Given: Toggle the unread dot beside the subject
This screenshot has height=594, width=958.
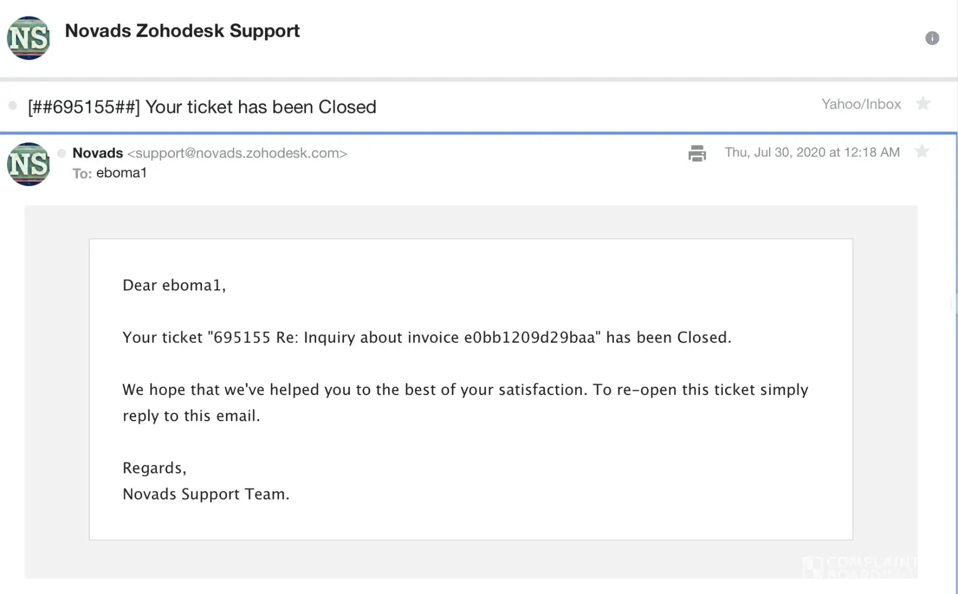Looking at the screenshot, I should point(12,106).
